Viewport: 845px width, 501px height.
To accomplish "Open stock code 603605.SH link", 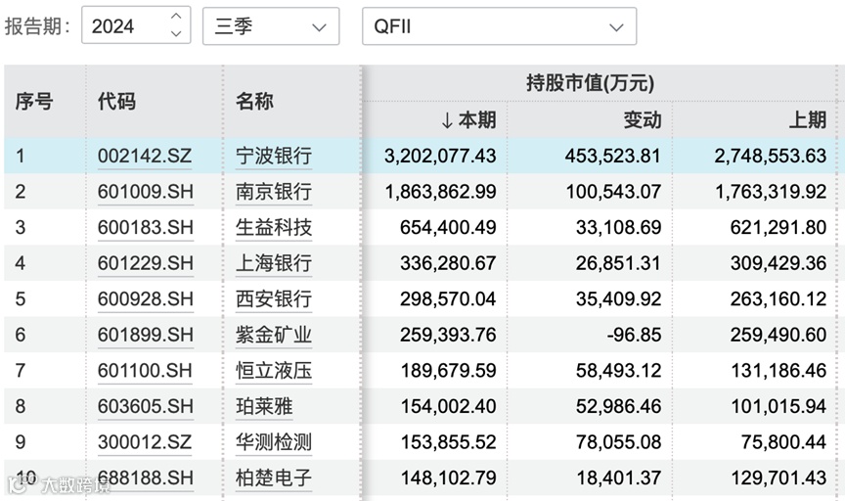I will [x=146, y=406].
